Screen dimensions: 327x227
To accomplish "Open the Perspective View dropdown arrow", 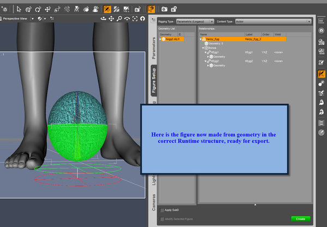I will pos(33,18).
